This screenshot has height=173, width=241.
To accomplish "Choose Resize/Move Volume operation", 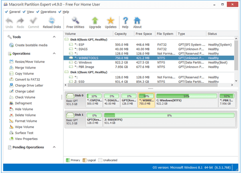I will pyautogui.click(x=27, y=62).
